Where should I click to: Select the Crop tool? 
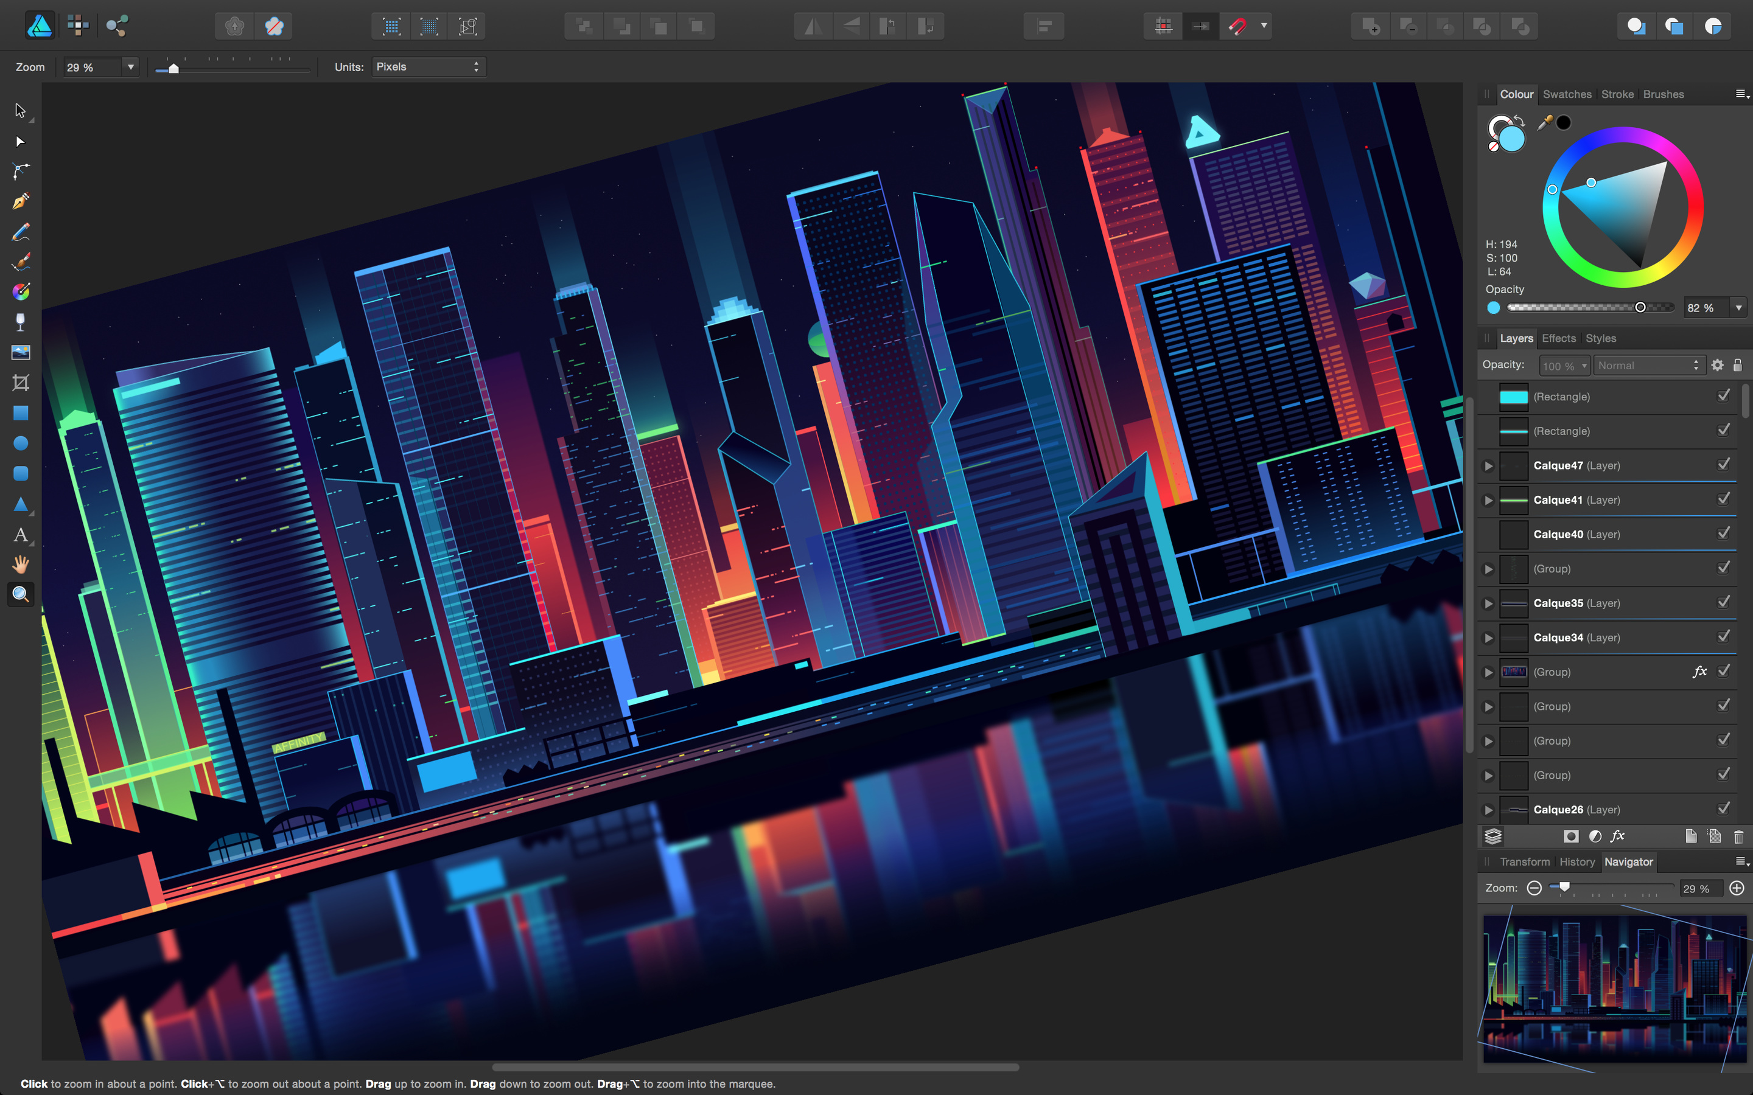[x=20, y=383]
